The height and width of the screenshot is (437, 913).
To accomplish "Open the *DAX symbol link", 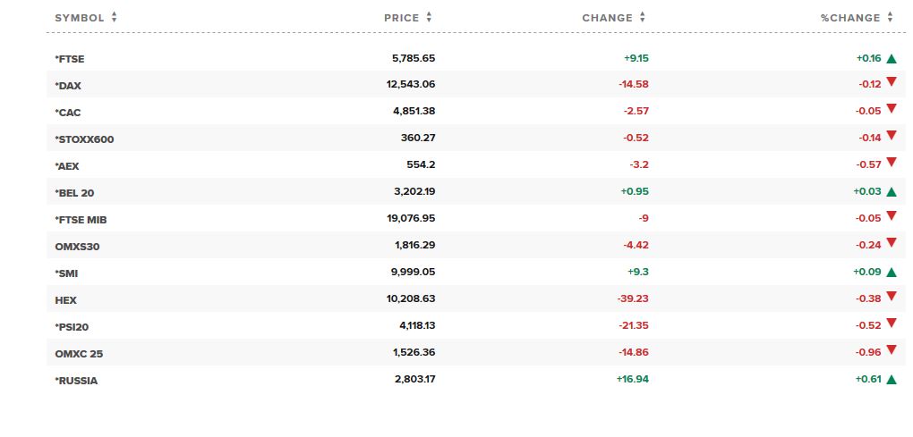I will 68,86.
